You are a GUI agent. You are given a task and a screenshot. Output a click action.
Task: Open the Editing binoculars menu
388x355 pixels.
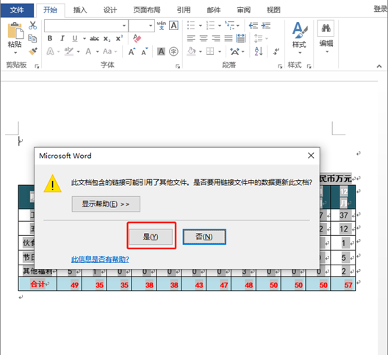(x=326, y=37)
